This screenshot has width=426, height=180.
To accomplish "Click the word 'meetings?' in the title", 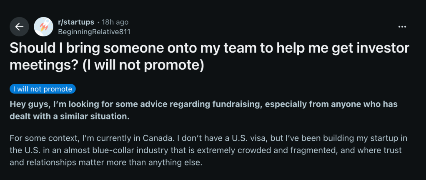I will coord(44,66).
